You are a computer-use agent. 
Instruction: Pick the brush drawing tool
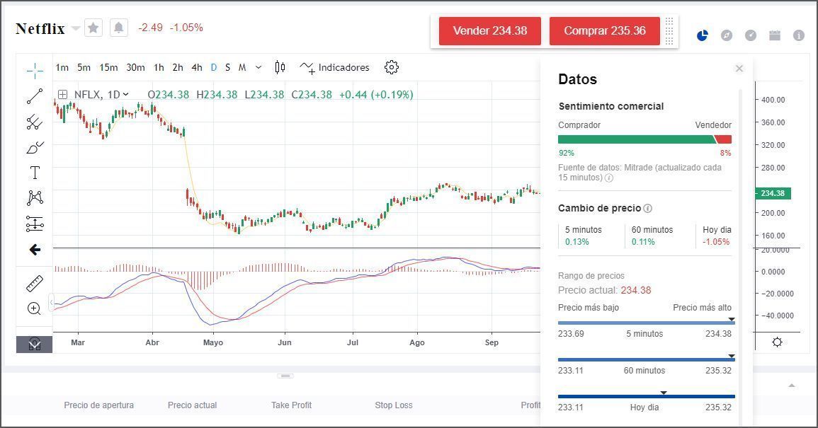coord(33,147)
